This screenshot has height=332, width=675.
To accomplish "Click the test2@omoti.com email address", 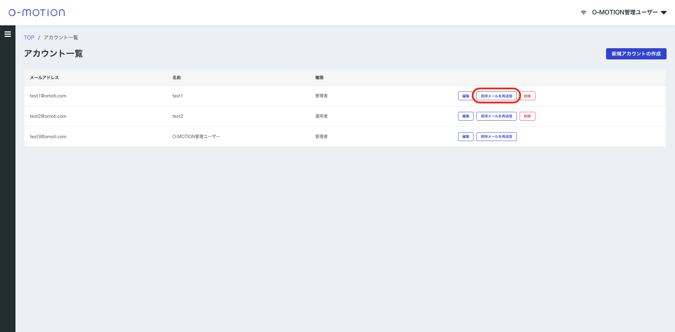I will [x=48, y=116].
